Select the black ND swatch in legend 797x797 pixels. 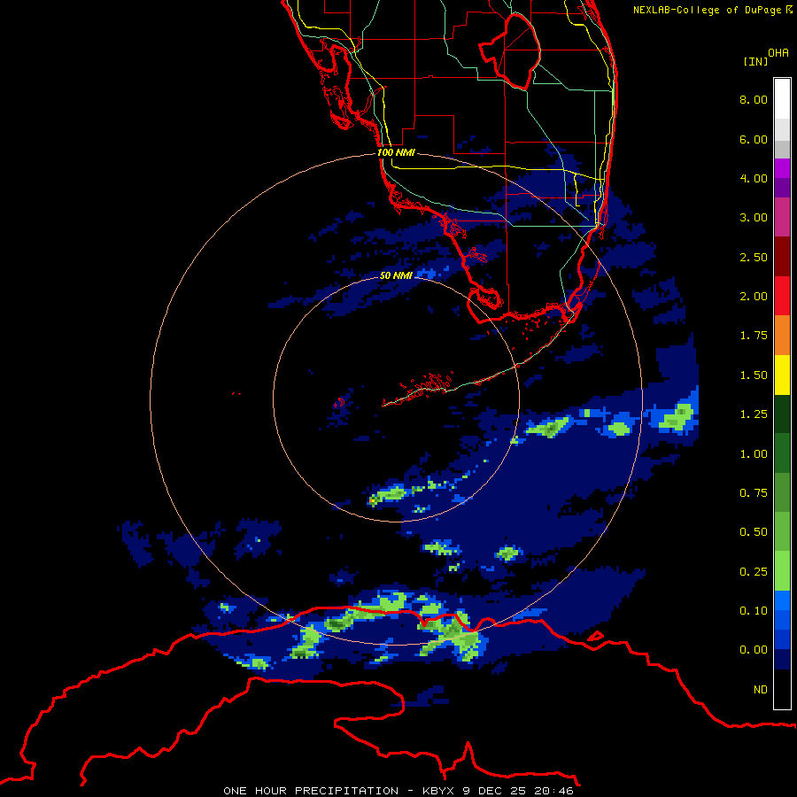click(x=782, y=689)
